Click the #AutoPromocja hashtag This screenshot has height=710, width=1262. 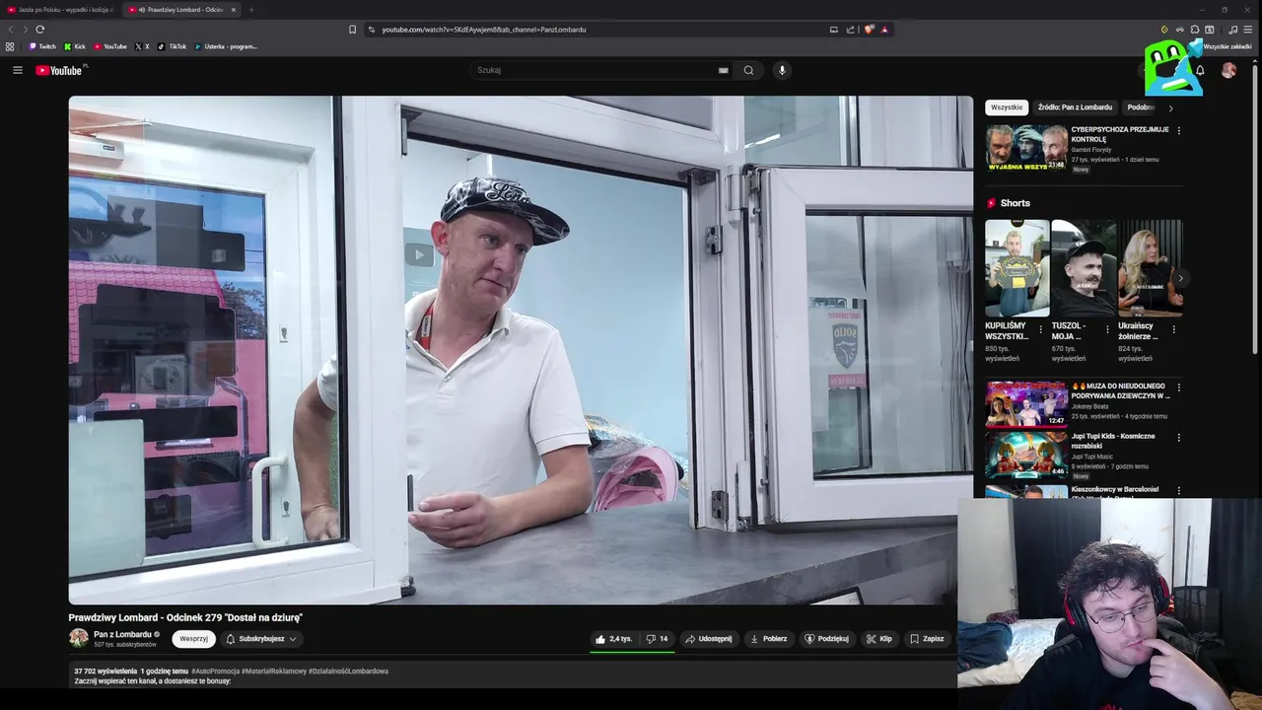216,671
